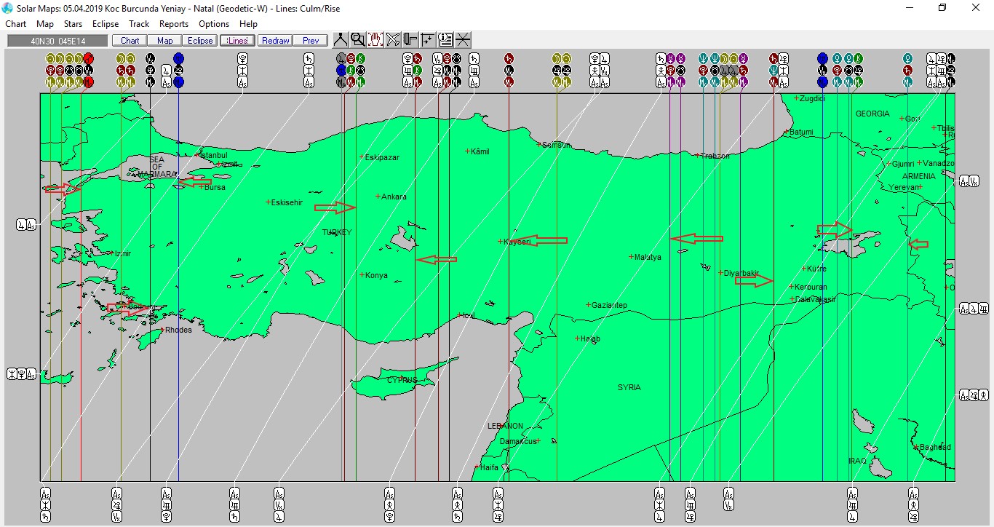Click the airplane icon in toolbar
This screenshot has height=527, width=994.
click(x=393, y=40)
